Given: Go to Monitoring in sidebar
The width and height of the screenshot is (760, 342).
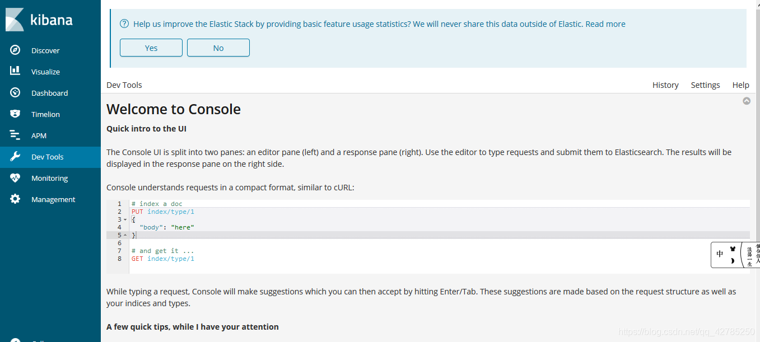Looking at the screenshot, I should tap(49, 178).
